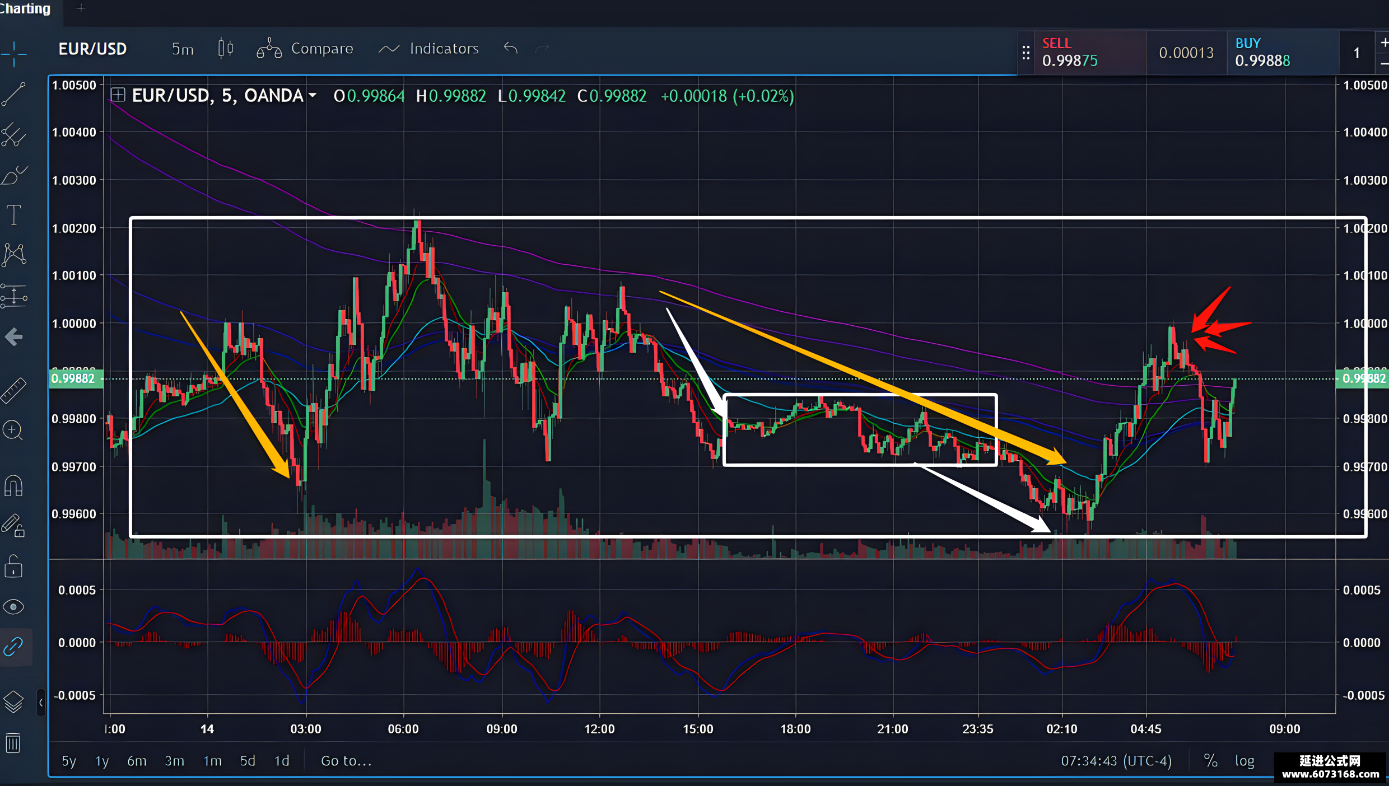Activate the zoom in magnifier tool
Viewport: 1389px width, 786px height.
(13, 431)
